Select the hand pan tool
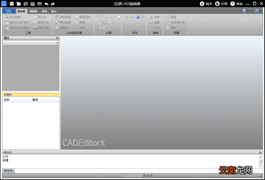 119,17
